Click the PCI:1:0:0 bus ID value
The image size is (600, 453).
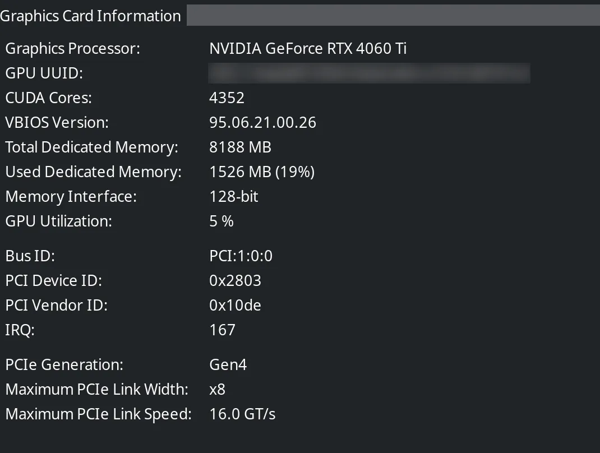(x=241, y=256)
